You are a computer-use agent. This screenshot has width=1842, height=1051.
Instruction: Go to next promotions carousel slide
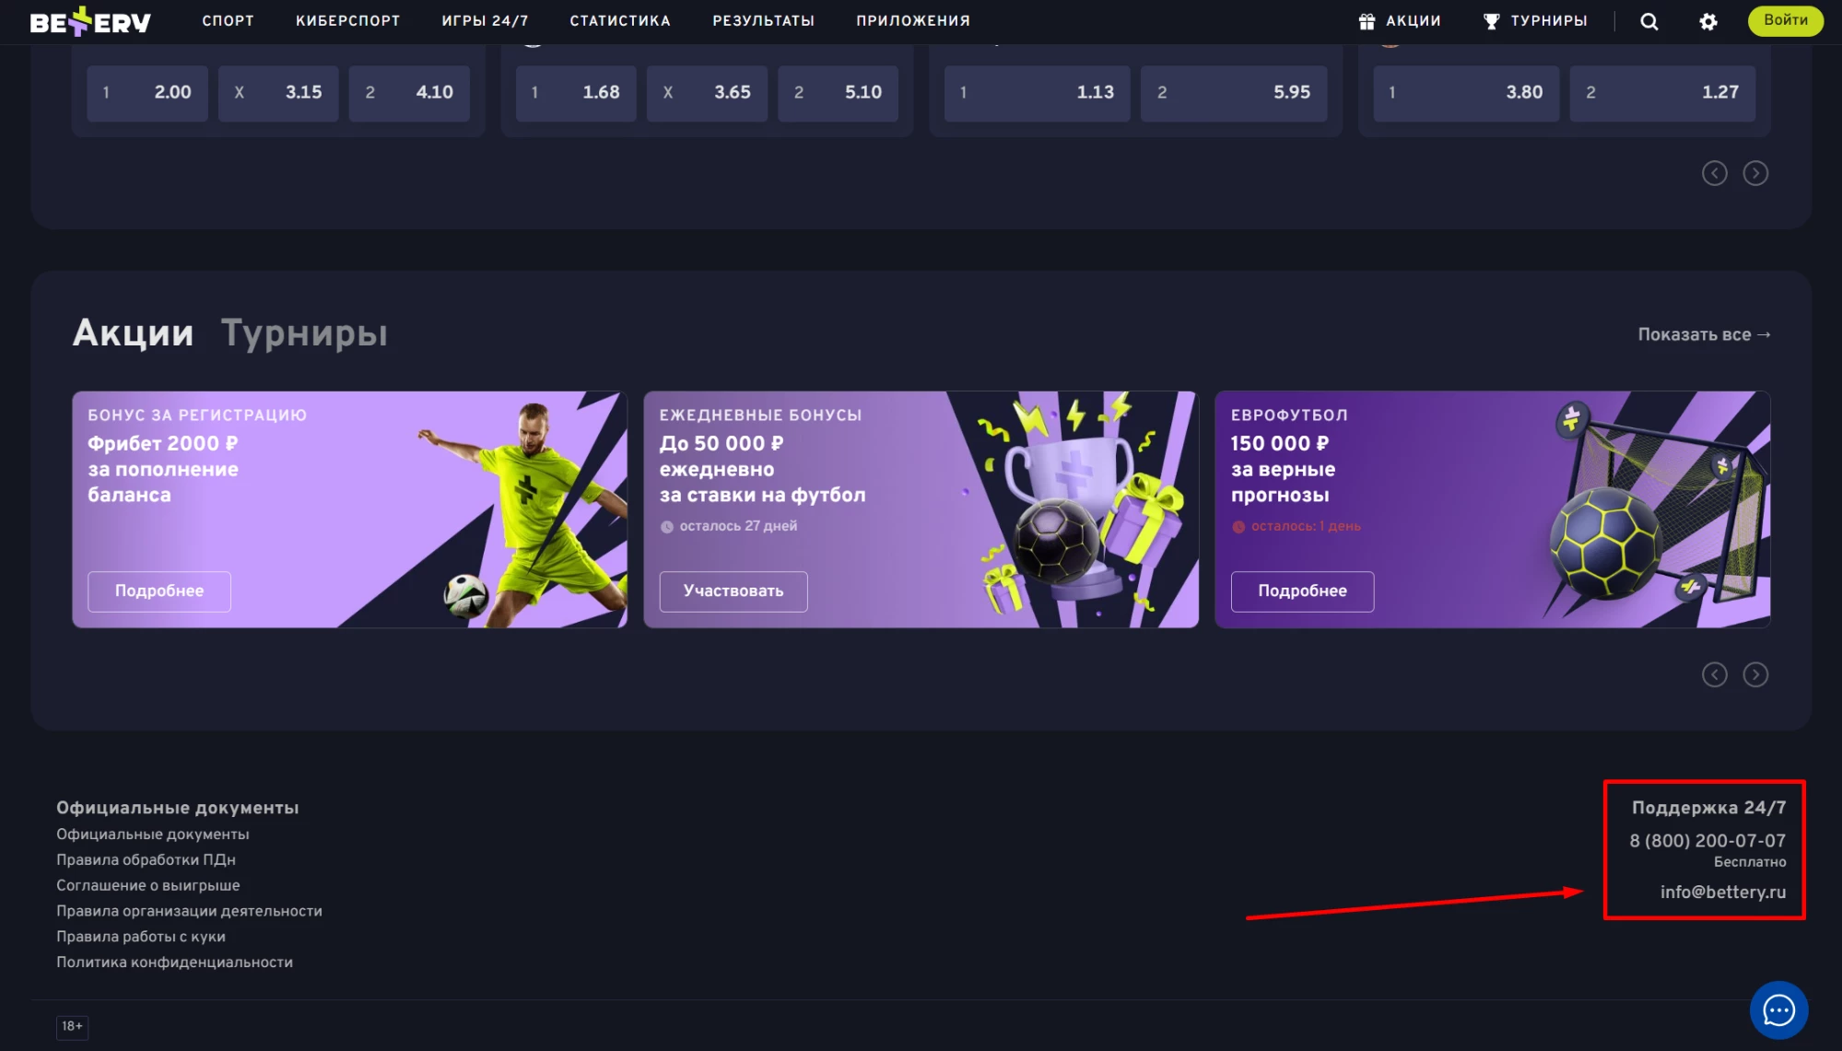pyautogui.click(x=1754, y=675)
